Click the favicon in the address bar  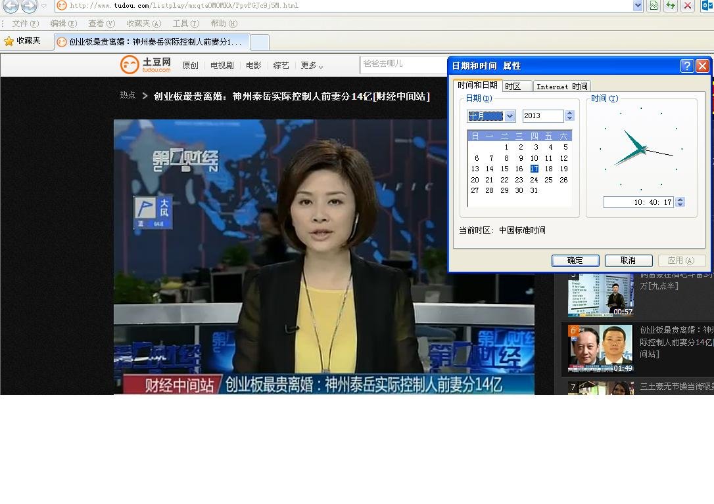tap(61, 7)
